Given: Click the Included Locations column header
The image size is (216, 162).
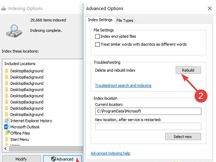Looking at the screenshot, I should pos(20,64).
